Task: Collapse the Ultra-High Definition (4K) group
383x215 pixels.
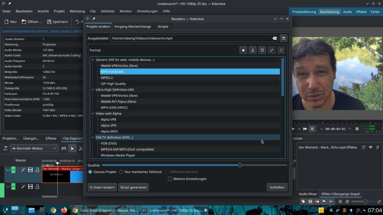Action: click(93, 90)
